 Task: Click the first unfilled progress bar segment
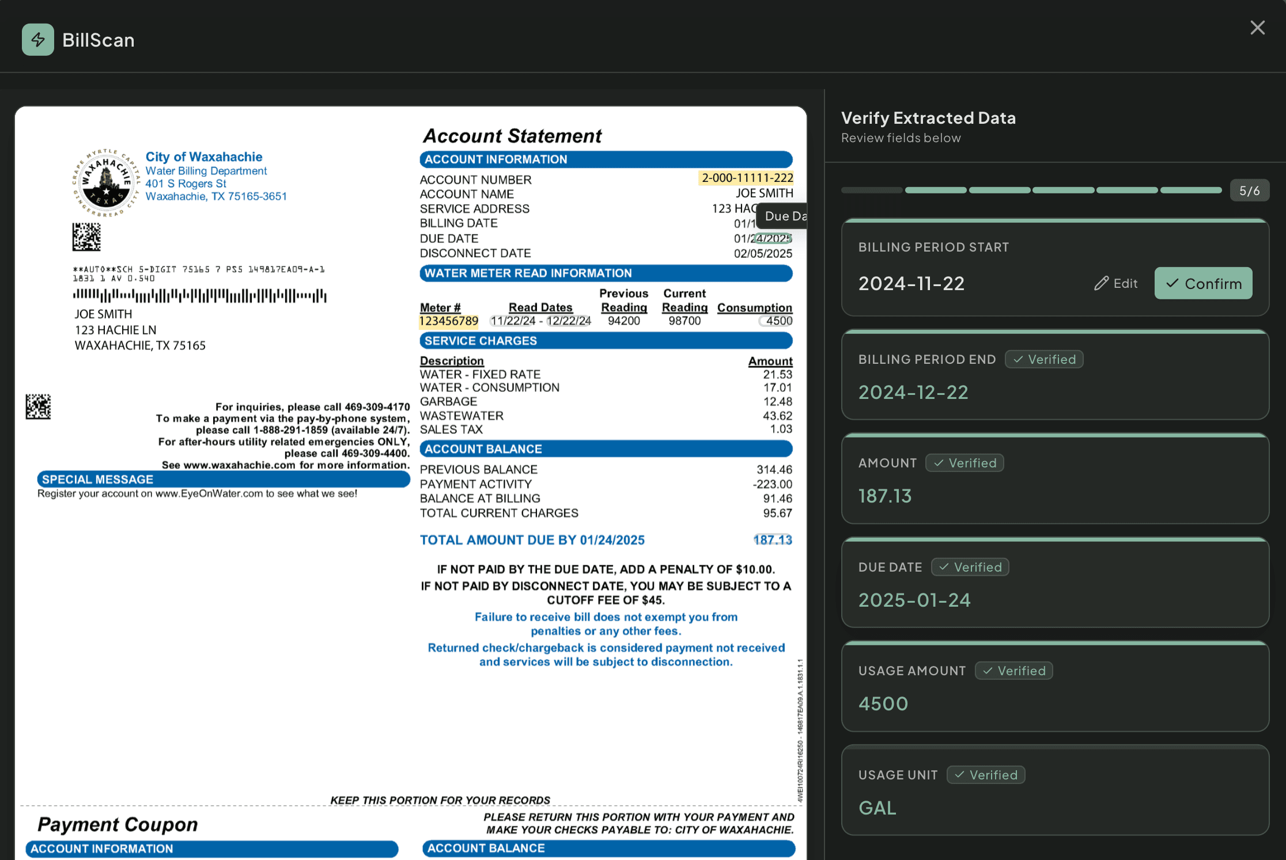click(x=871, y=190)
